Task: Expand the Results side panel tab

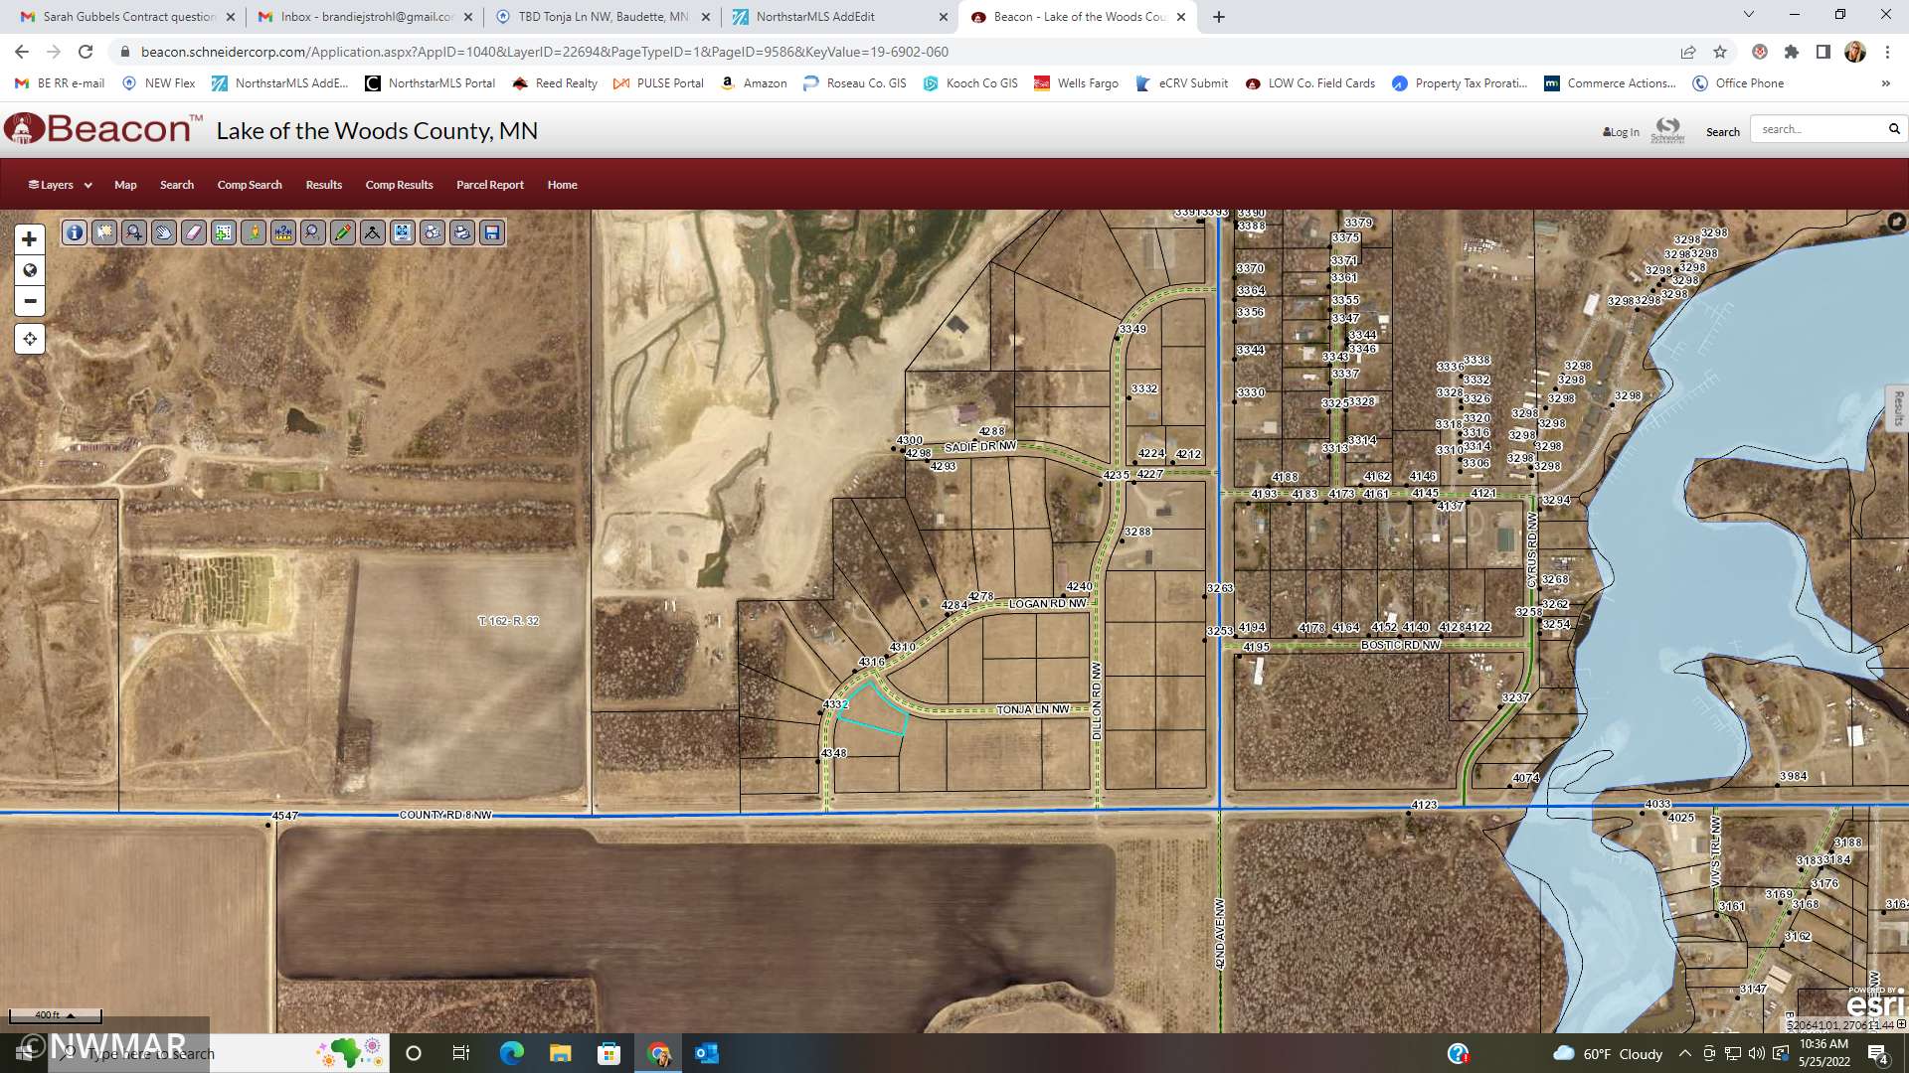Action: pyautogui.click(x=1897, y=408)
